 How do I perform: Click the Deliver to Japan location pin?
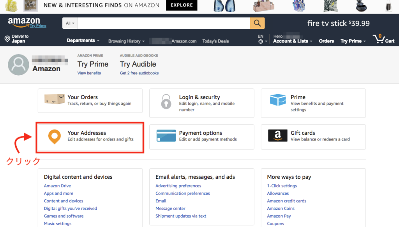[x=7, y=39]
